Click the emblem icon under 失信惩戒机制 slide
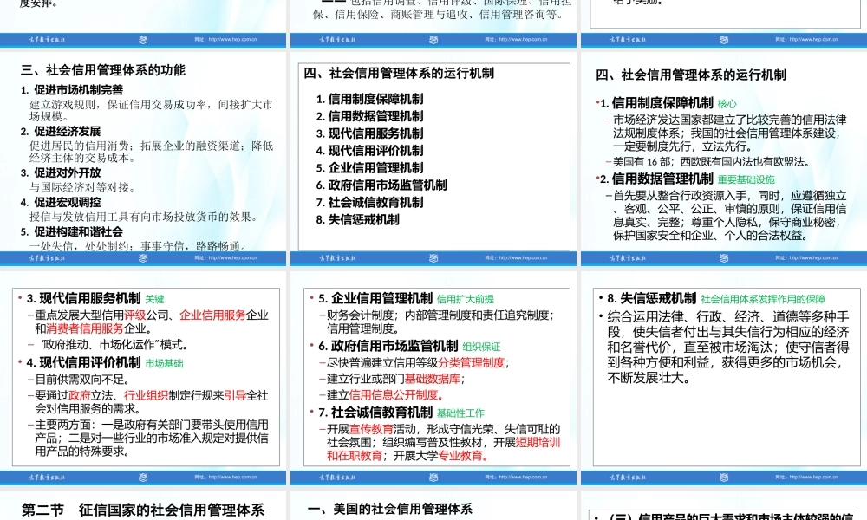This screenshot has width=867, height=520. pos(721,477)
